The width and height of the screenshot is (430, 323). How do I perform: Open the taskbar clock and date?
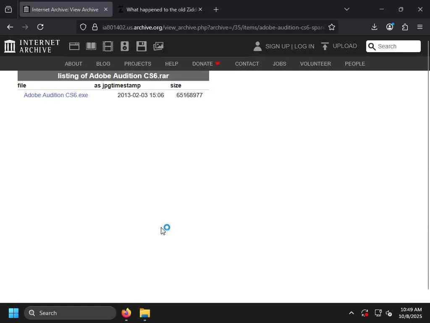tap(411, 313)
